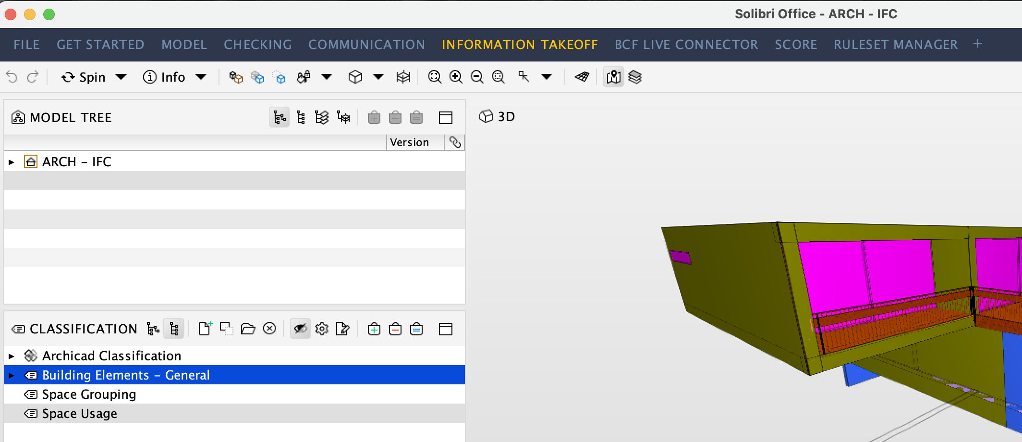The width and height of the screenshot is (1022, 442).
Task: Toggle Classification hierarchical tree view
Action: (153, 329)
